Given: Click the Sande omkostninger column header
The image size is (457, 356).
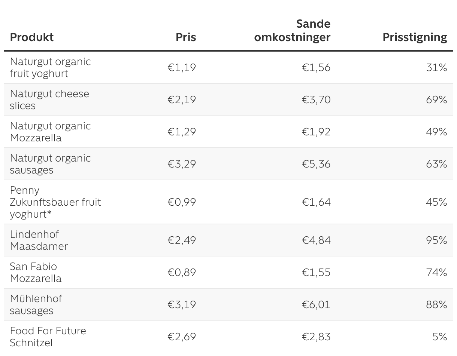Looking at the screenshot, I should point(292,31).
